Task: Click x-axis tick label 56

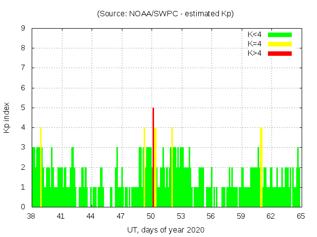Action: click(x=211, y=216)
